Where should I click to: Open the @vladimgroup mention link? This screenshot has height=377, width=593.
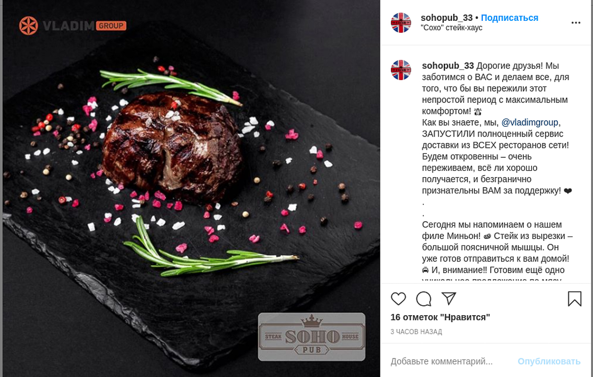pos(530,122)
